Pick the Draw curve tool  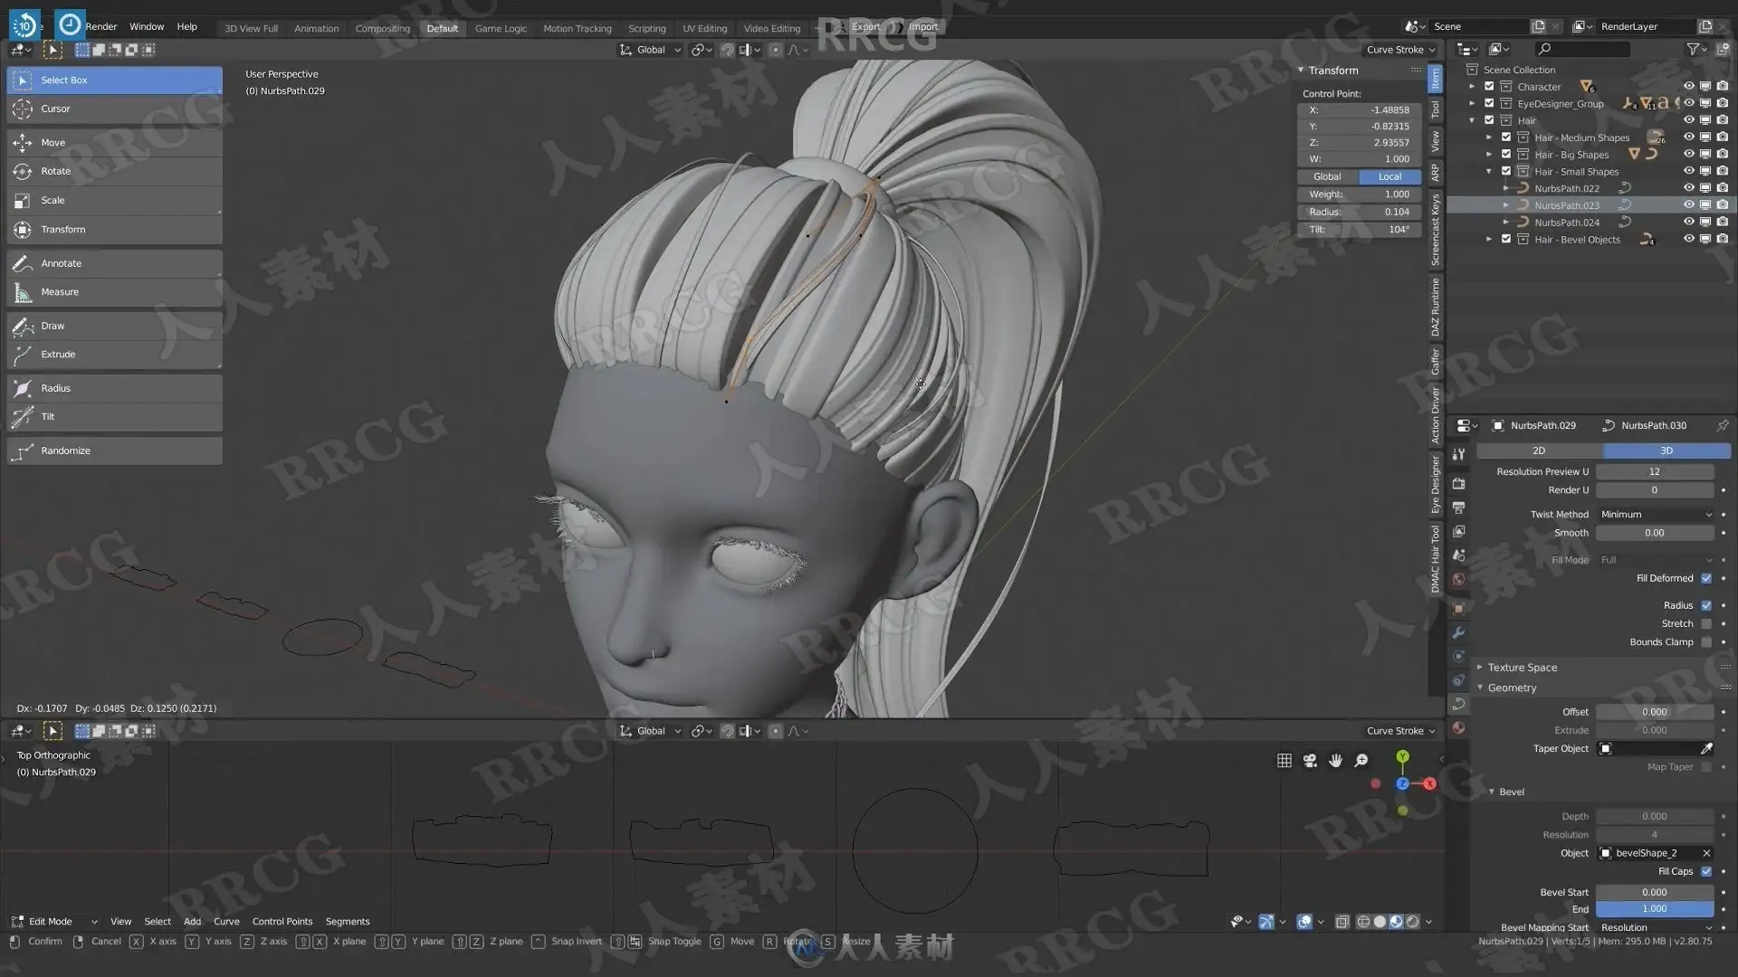click(x=52, y=326)
